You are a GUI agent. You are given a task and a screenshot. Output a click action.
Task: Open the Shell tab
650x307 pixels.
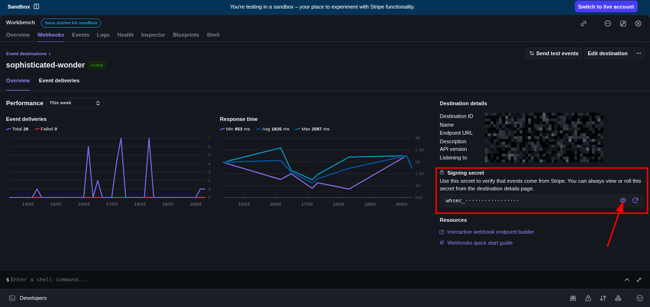pyautogui.click(x=213, y=35)
